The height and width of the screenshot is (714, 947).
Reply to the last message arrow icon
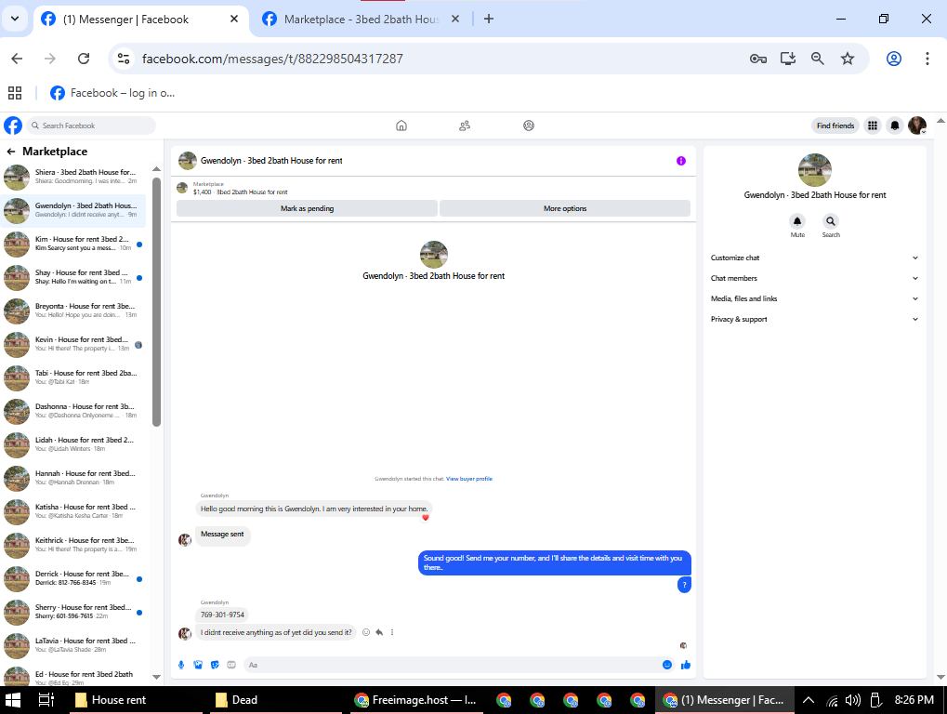(x=379, y=632)
